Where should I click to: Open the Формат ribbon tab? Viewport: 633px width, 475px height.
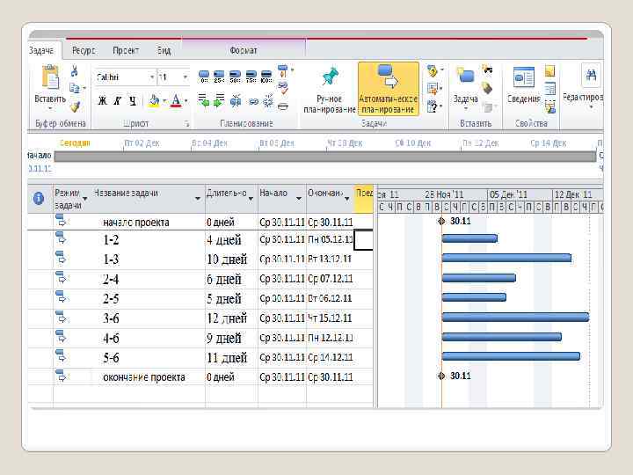[244, 51]
